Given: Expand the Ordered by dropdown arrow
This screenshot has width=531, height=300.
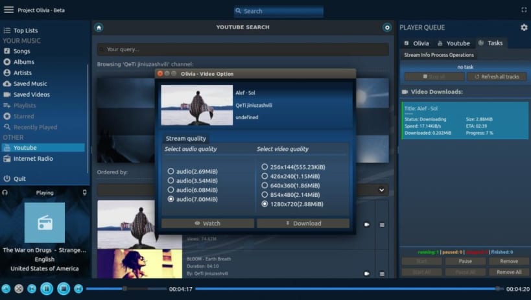Looking at the screenshot, I should pyautogui.click(x=382, y=190).
